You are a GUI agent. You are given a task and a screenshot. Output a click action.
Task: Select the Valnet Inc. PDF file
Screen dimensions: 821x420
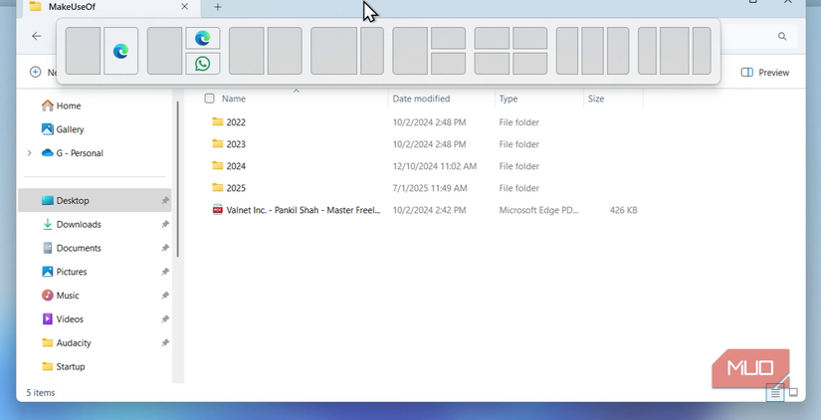click(x=297, y=210)
